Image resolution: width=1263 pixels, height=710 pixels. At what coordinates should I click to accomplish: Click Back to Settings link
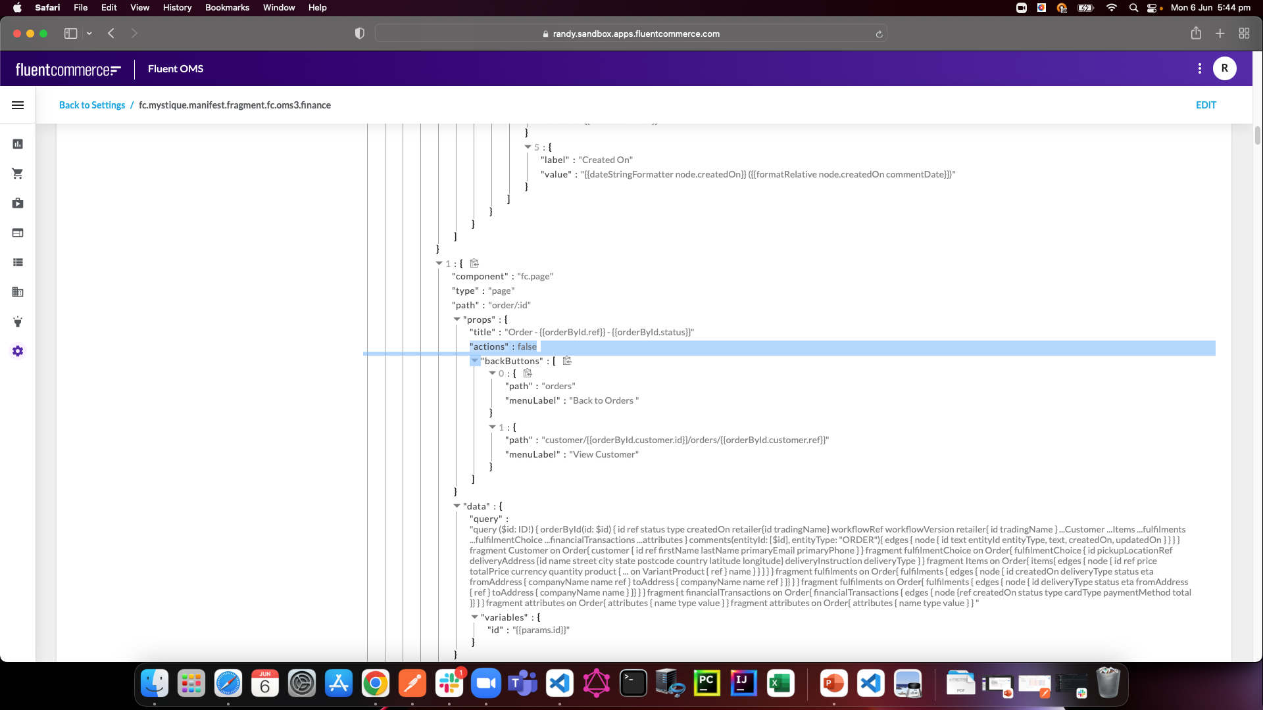pos(92,105)
